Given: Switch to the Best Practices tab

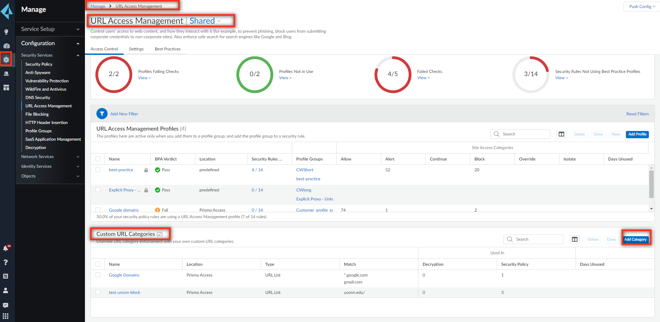Looking at the screenshot, I should click(167, 49).
